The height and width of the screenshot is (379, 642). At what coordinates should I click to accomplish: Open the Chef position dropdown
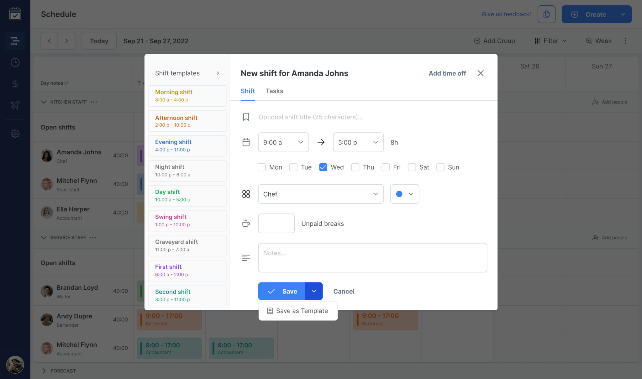tap(320, 194)
